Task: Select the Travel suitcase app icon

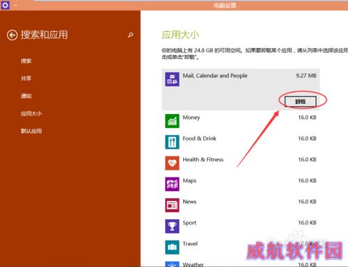Action: (x=172, y=248)
